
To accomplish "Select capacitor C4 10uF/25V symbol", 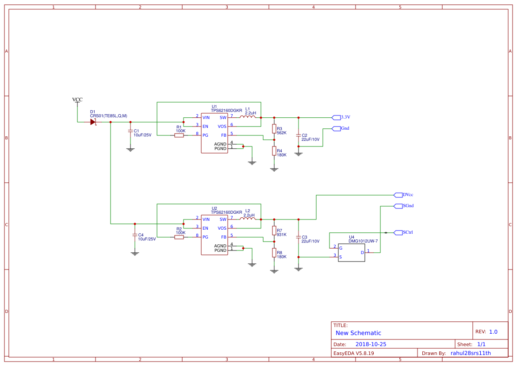I will pyautogui.click(x=134, y=235).
